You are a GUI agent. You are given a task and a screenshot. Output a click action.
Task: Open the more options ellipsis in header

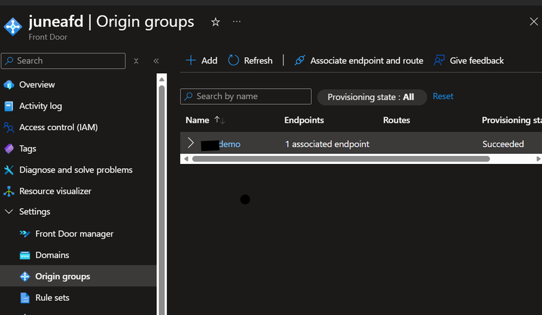pos(236,22)
